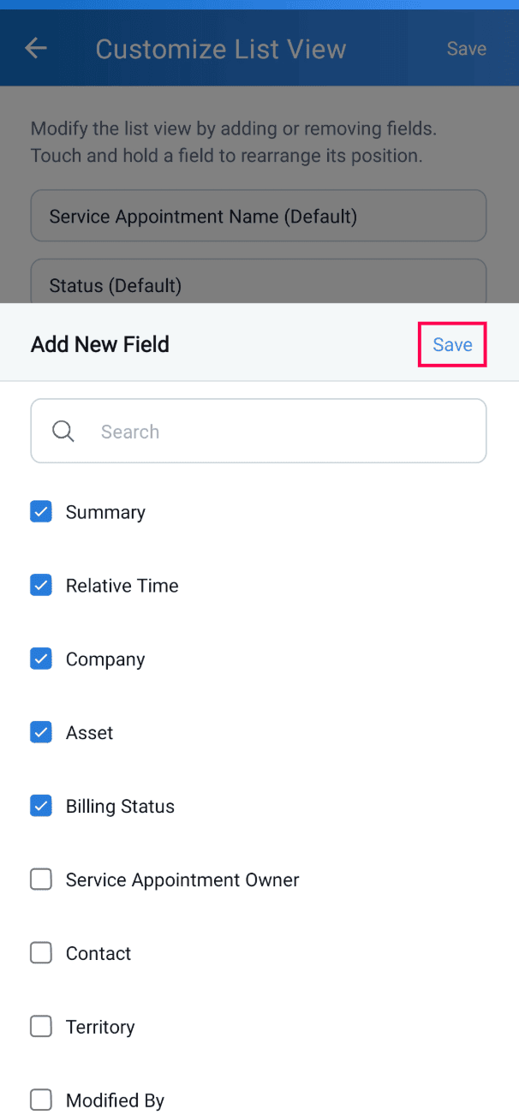519x1115 pixels.
Task: Click the header Save in Customize List View
Action: coord(467,49)
